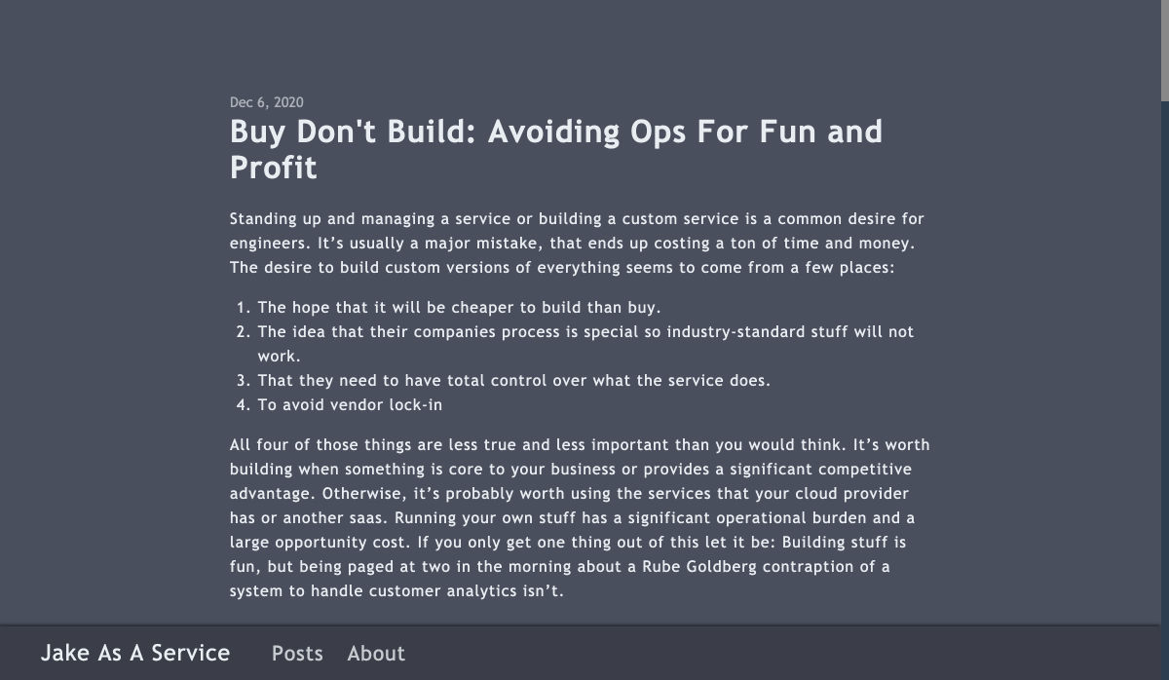This screenshot has width=1169, height=680.
Task: Click the word 'Profit' in the heading
Action: (274, 168)
